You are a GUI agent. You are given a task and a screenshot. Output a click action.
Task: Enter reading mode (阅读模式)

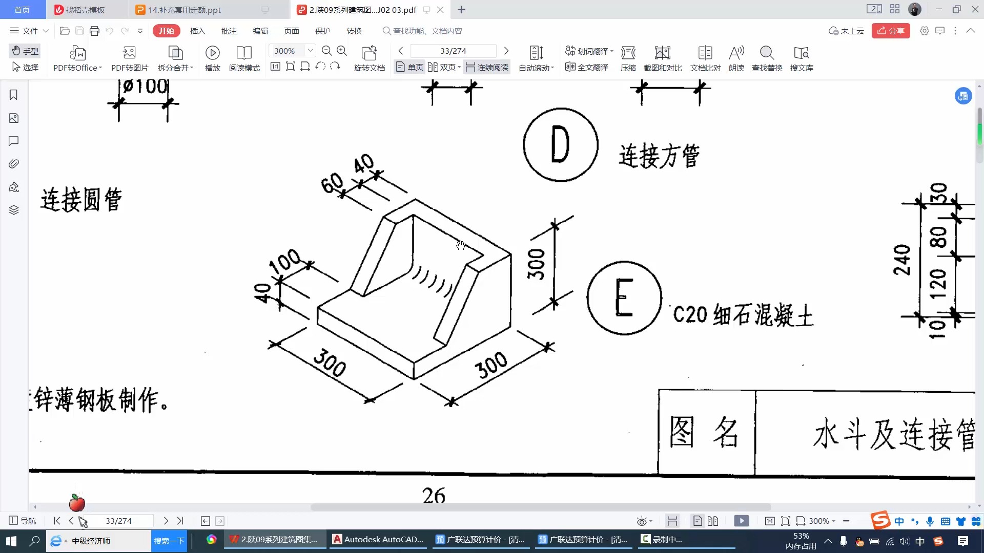[x=244, y=58]
